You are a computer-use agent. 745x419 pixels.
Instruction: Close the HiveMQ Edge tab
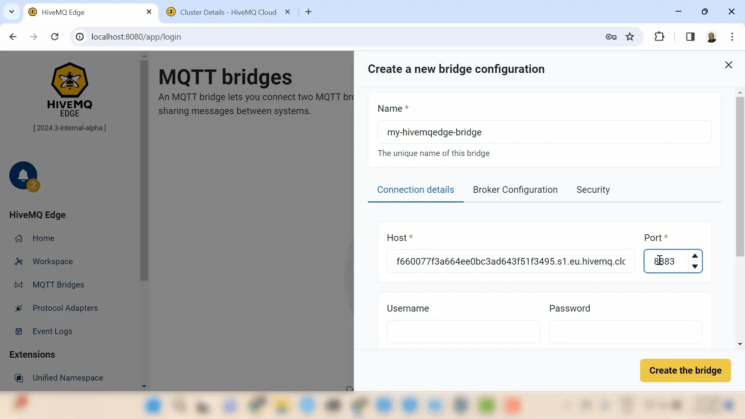(149, 12)
